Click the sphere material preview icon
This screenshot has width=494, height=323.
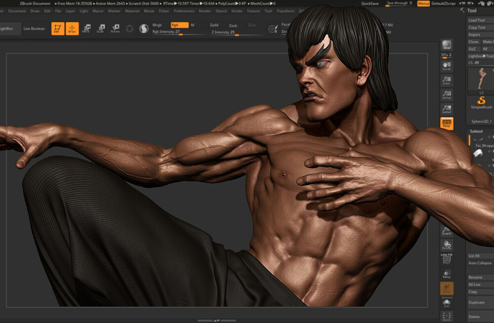(x=129, y=29)
